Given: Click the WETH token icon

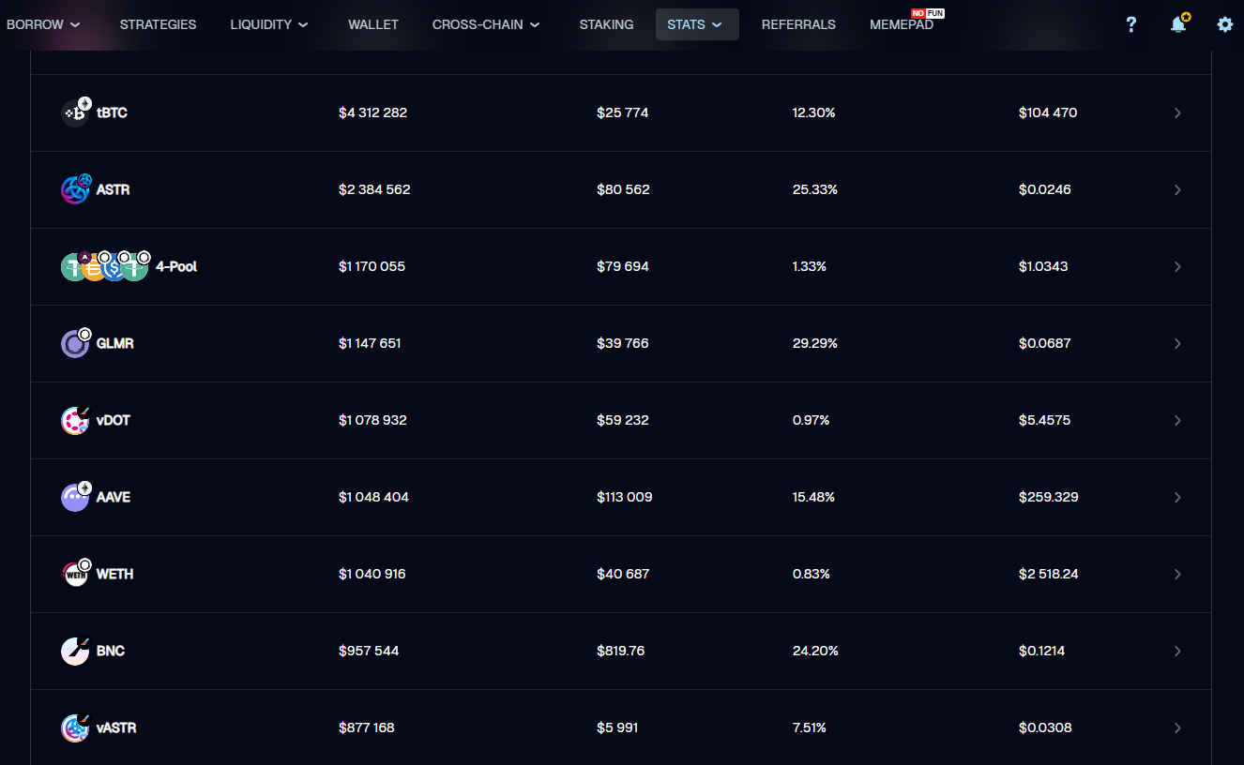Looking at the screenshot, I should [76, 573].
